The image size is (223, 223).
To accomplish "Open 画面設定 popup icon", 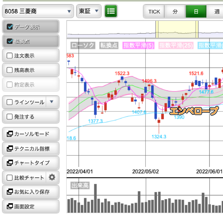I will (10, 206).
